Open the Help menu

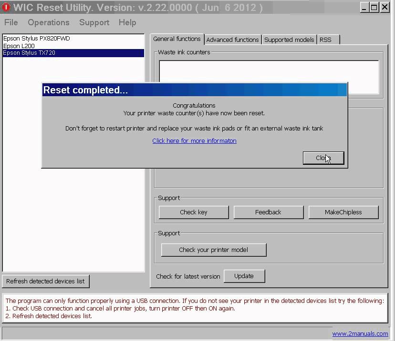click(x=127, y=22)
